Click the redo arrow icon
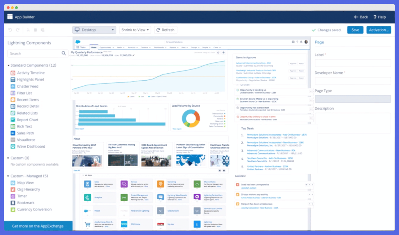This screenshot has width=399, height=235. (18, 30)
